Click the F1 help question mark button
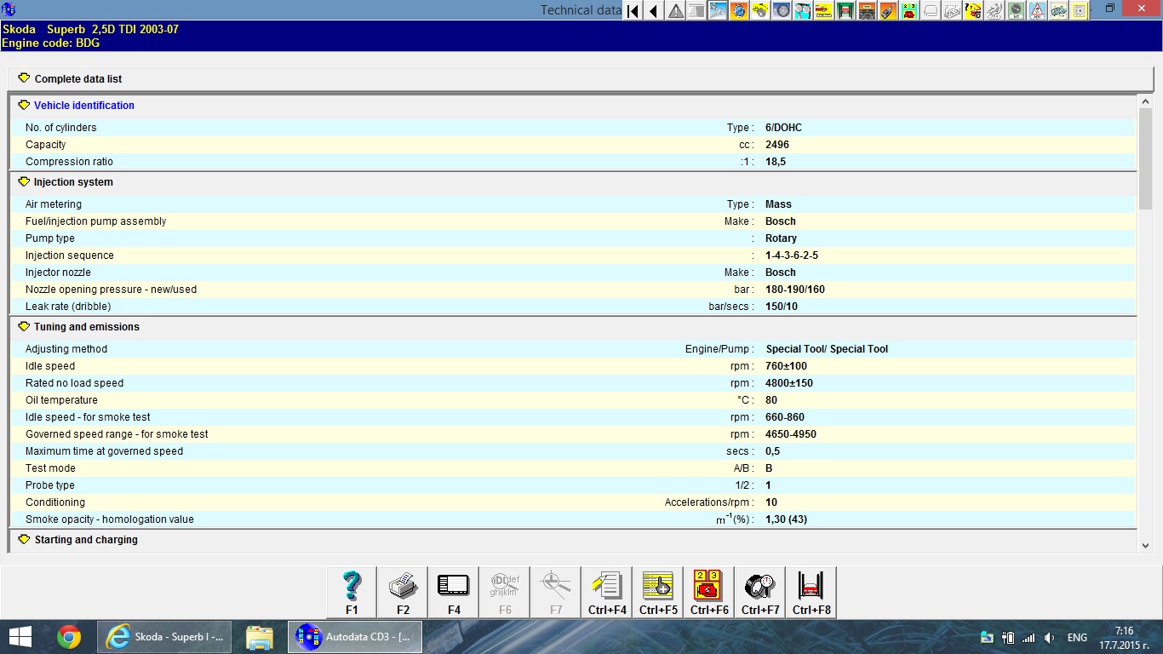1163x654 pixels. [352, 592]
